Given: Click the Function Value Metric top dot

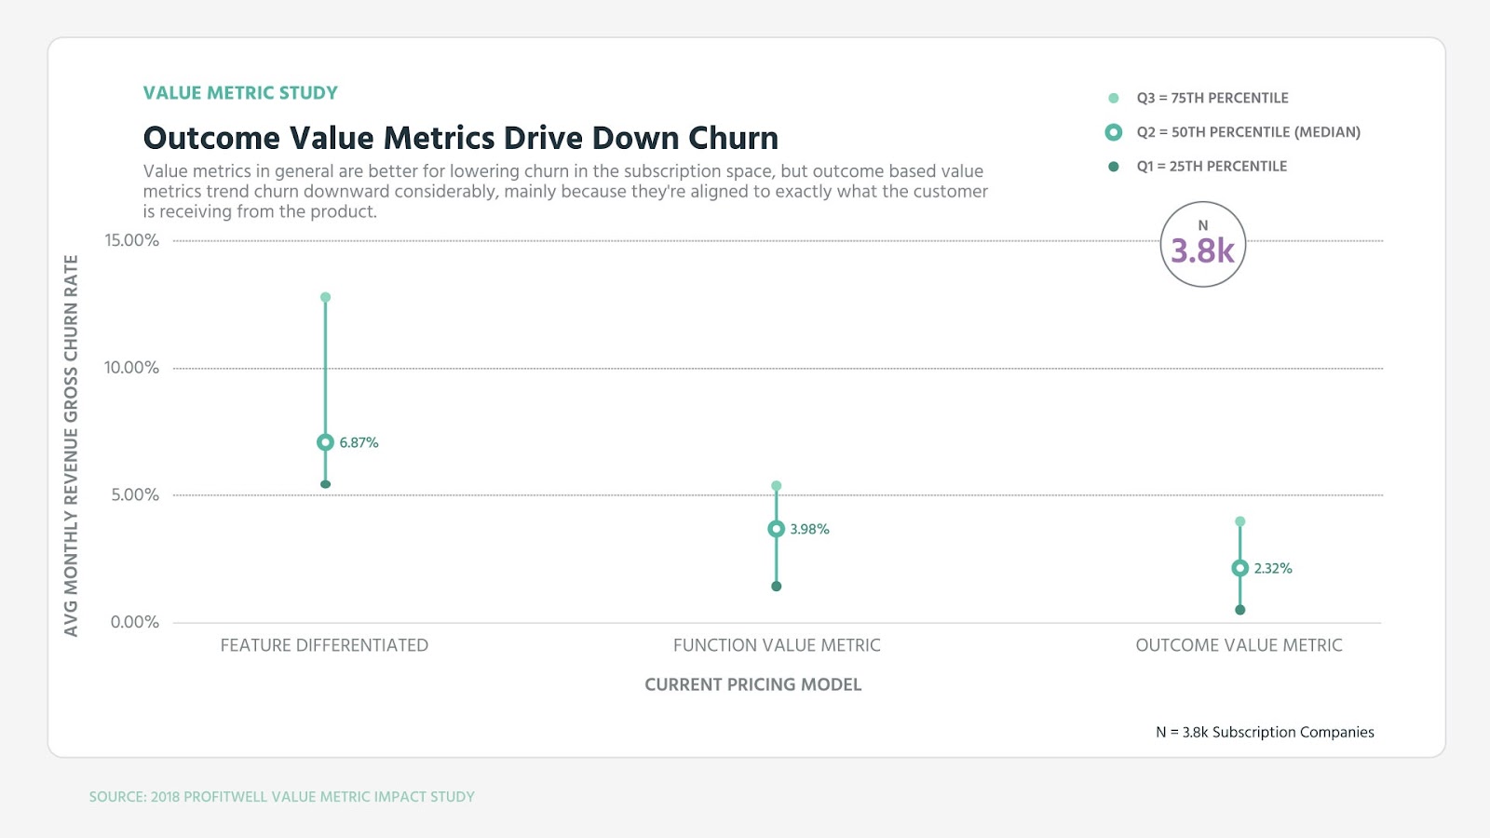Looking at the screenshot, I should [776, 486].
